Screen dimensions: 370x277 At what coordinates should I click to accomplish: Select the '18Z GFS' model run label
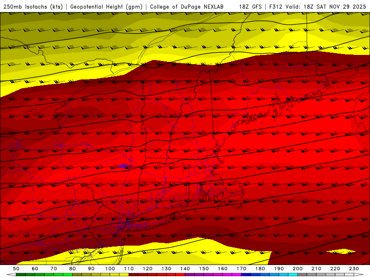[x=250, y=6]
